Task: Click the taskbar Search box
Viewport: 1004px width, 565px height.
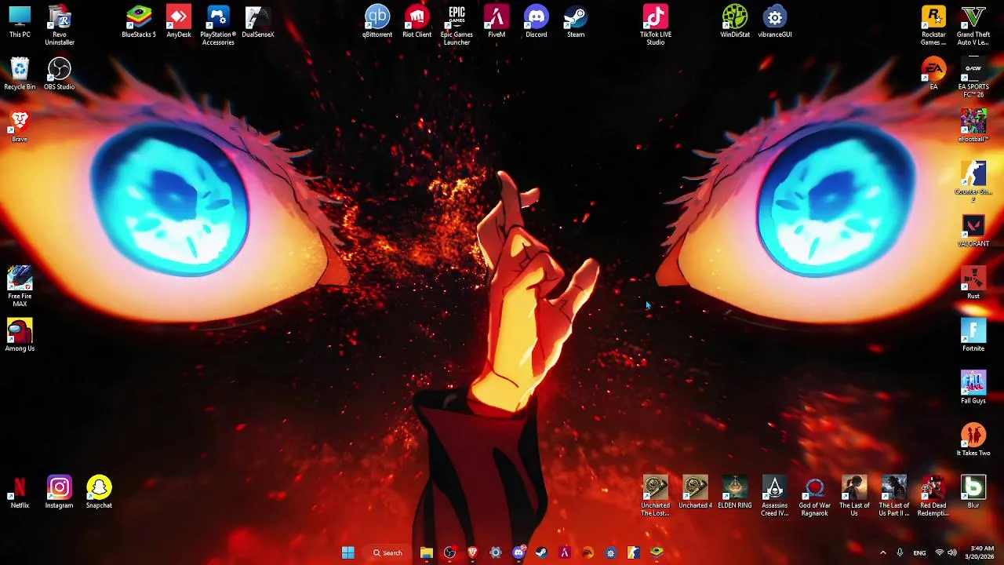Action: coord(388,552)
